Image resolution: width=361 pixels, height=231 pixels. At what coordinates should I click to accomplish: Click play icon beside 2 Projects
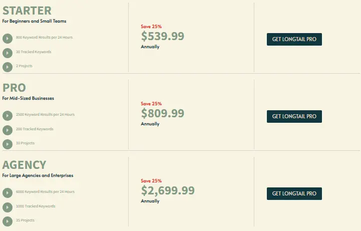[x=8, y=67]
